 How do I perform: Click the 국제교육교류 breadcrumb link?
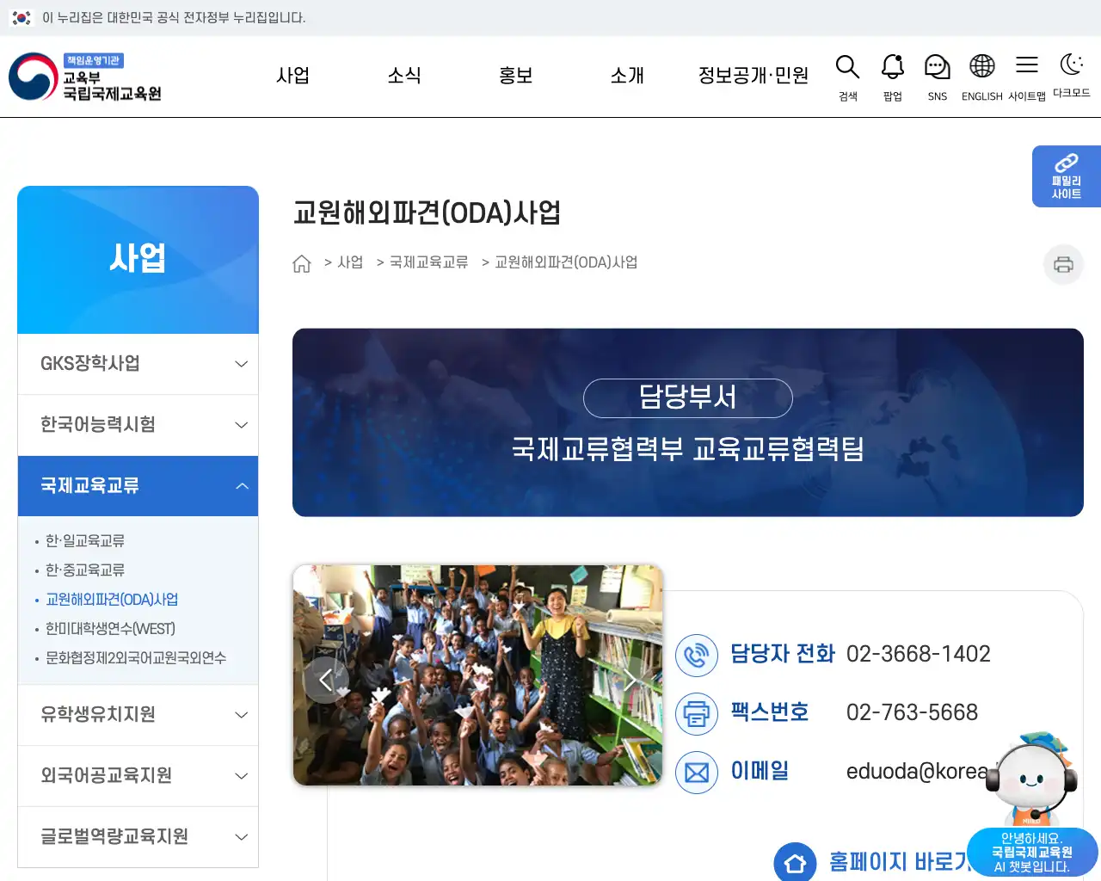[x=429, y=262]
